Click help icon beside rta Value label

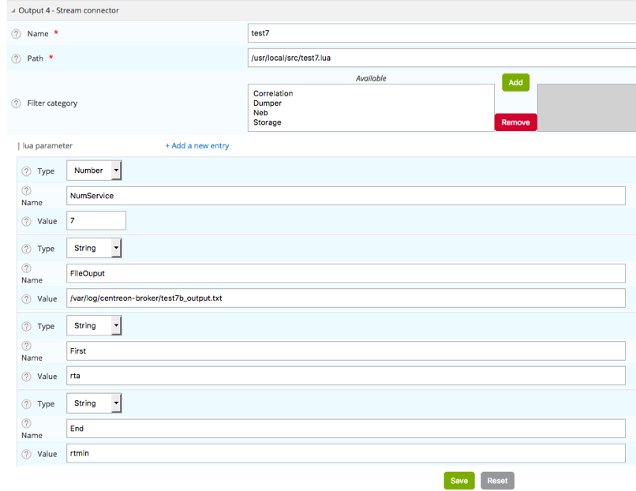point(26,377)
